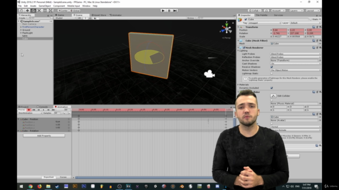Go to last keyframe in Animation

[x=53, y=110]
